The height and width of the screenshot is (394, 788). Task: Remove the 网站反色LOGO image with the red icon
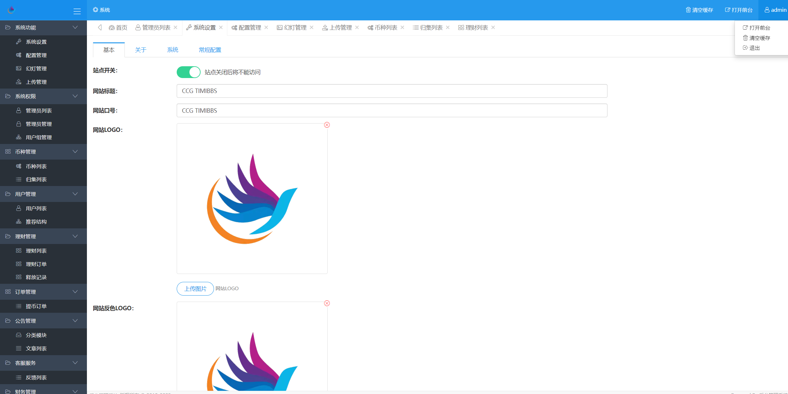click(x=327, y=303)
